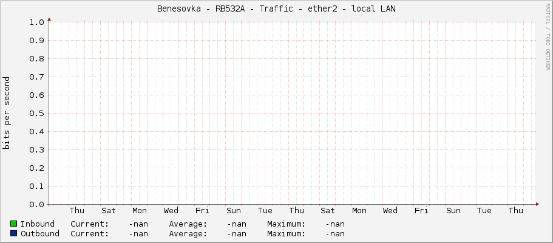The width and height of the screenshot is (553, 243).
Task: Click the first 'Fri' x-axis label
Action: pyautogui.click(x=202, y=211)
